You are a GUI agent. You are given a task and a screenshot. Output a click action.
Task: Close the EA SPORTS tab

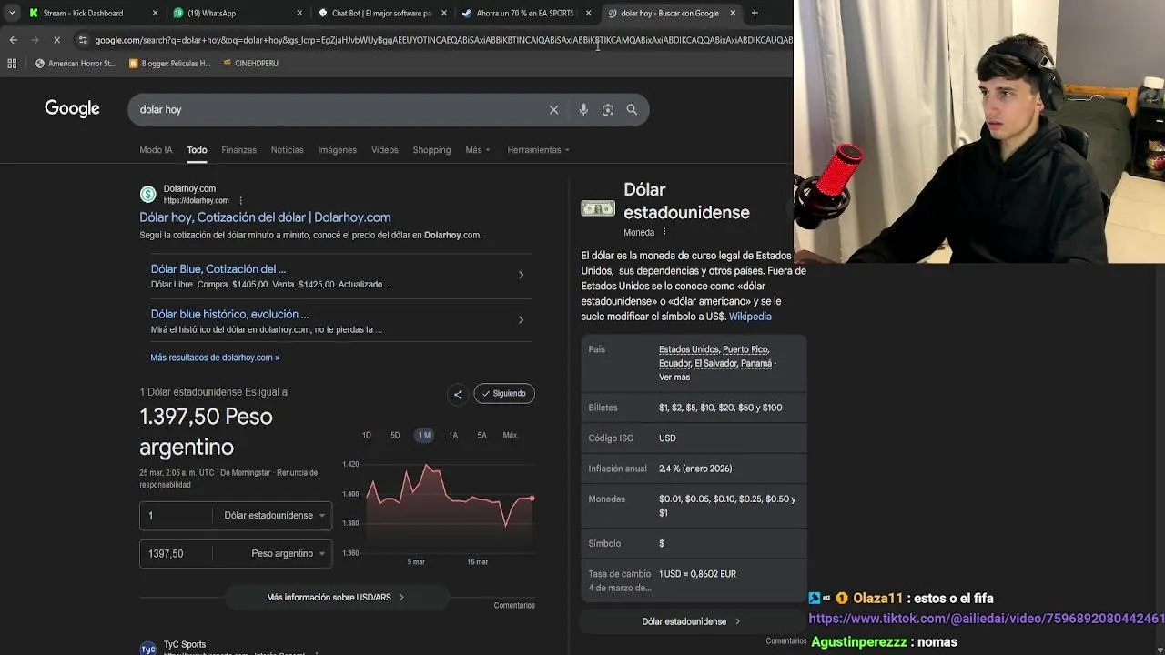588,13
